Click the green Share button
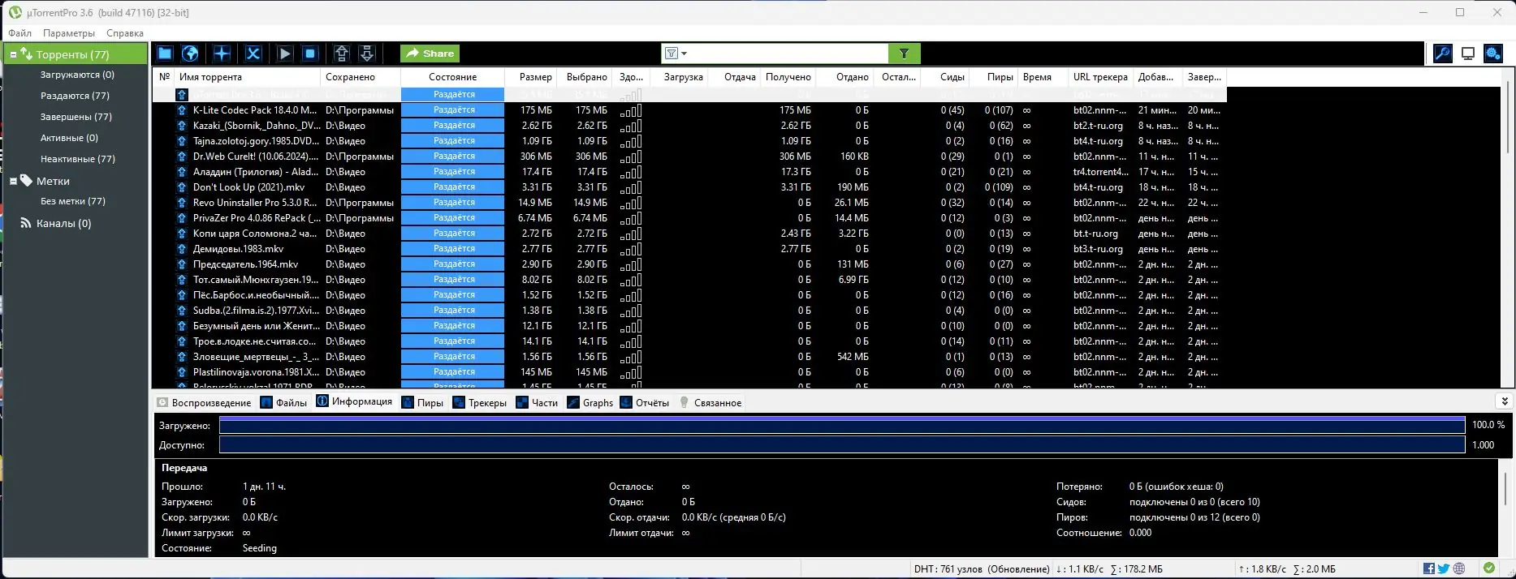The width and height of the screenshot is (1516, 579). pyautogui.click(x=430, y=54)
